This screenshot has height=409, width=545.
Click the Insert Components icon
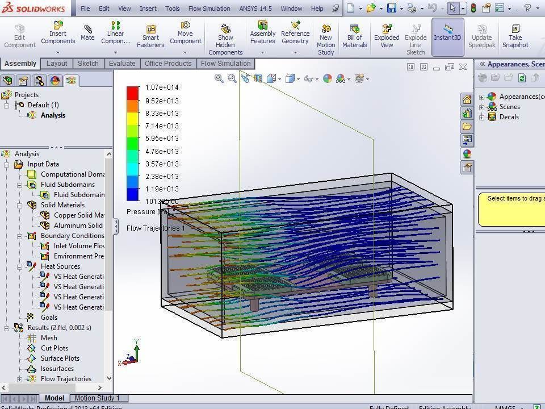tap(58, 25)
